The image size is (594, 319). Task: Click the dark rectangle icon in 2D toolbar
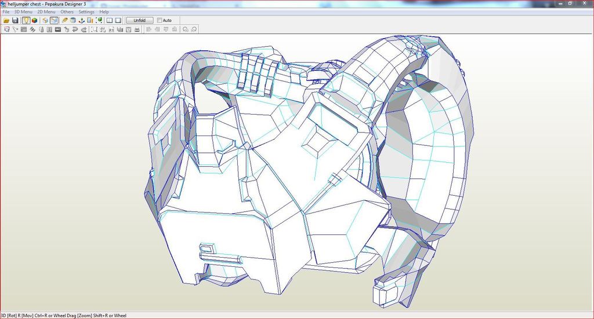tap(58, 30)
